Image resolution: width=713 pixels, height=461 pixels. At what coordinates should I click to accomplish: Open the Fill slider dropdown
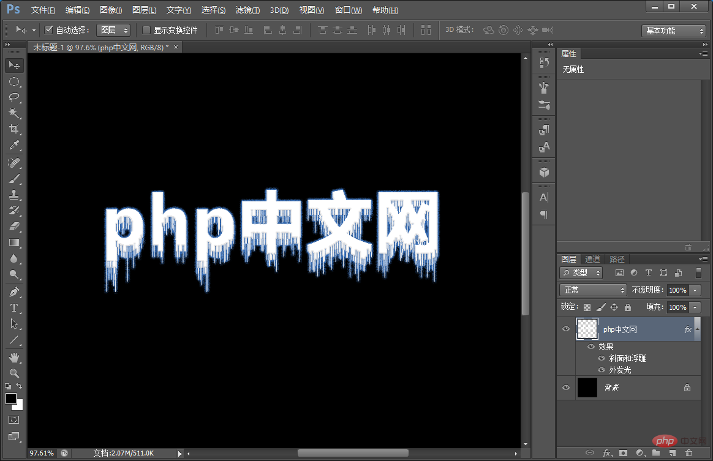[695, 307]
